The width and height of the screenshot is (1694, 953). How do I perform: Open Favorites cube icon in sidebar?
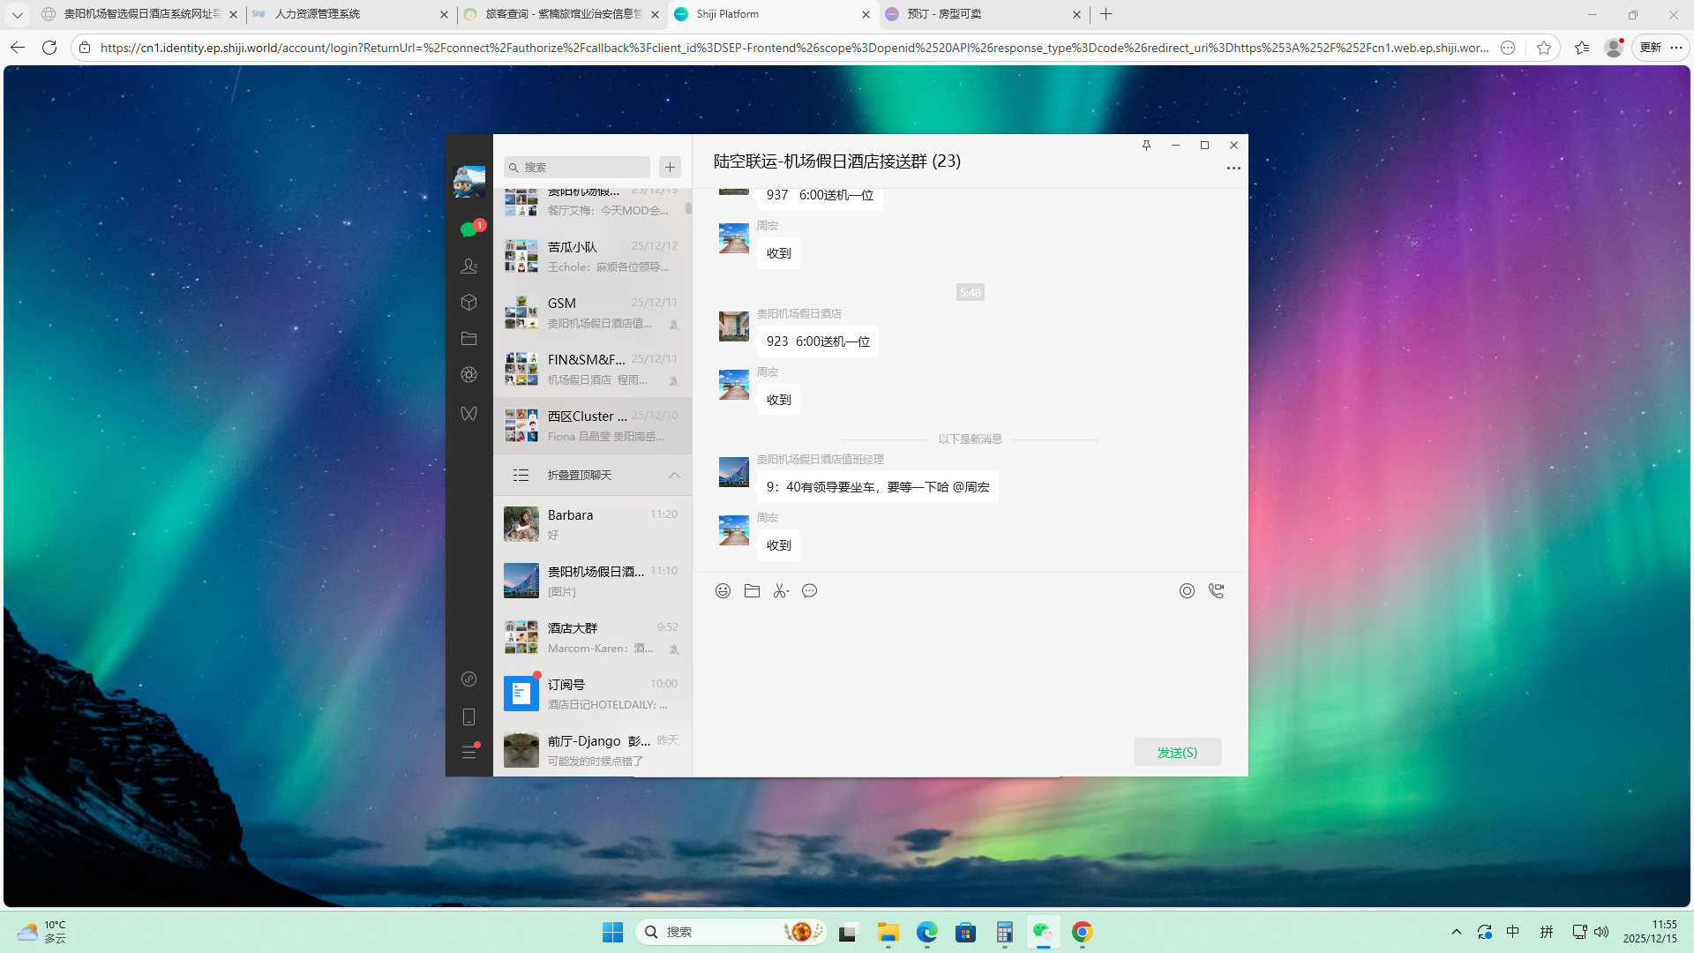click(468, 302)
